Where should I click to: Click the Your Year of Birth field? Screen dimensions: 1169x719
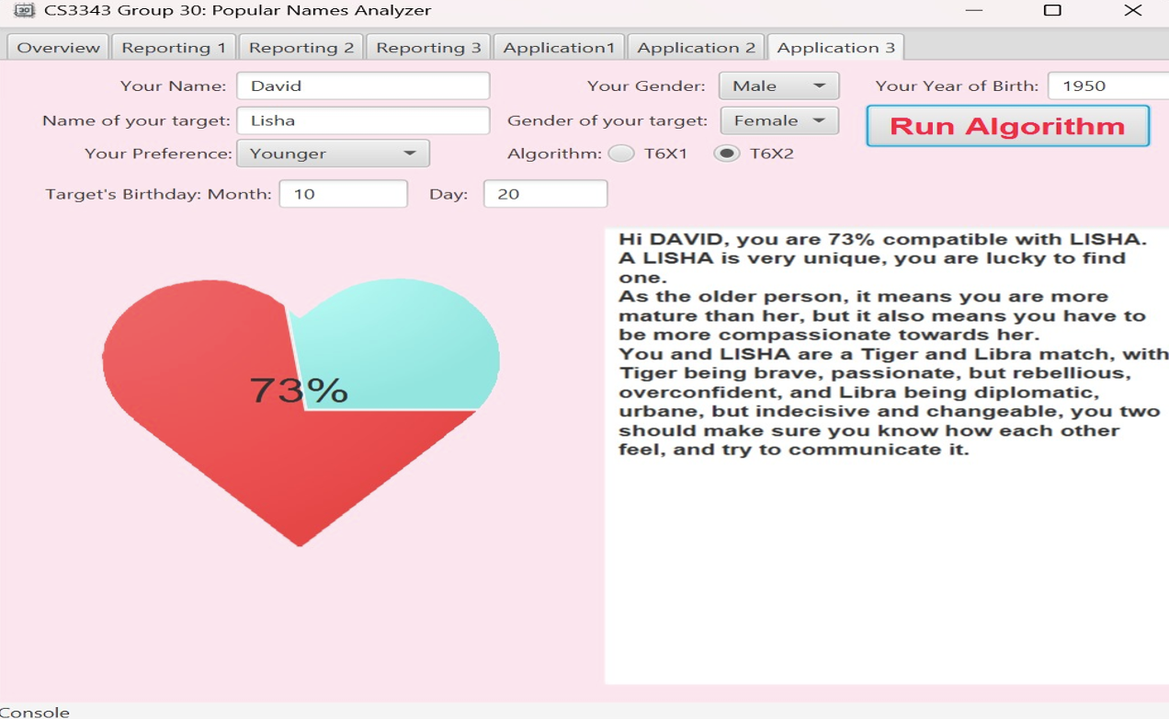click(x=1107, y=86)
